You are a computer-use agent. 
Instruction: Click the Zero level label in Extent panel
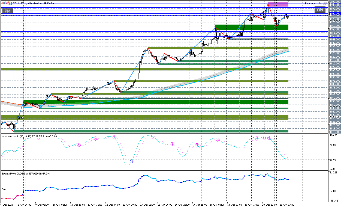point(4,189)
